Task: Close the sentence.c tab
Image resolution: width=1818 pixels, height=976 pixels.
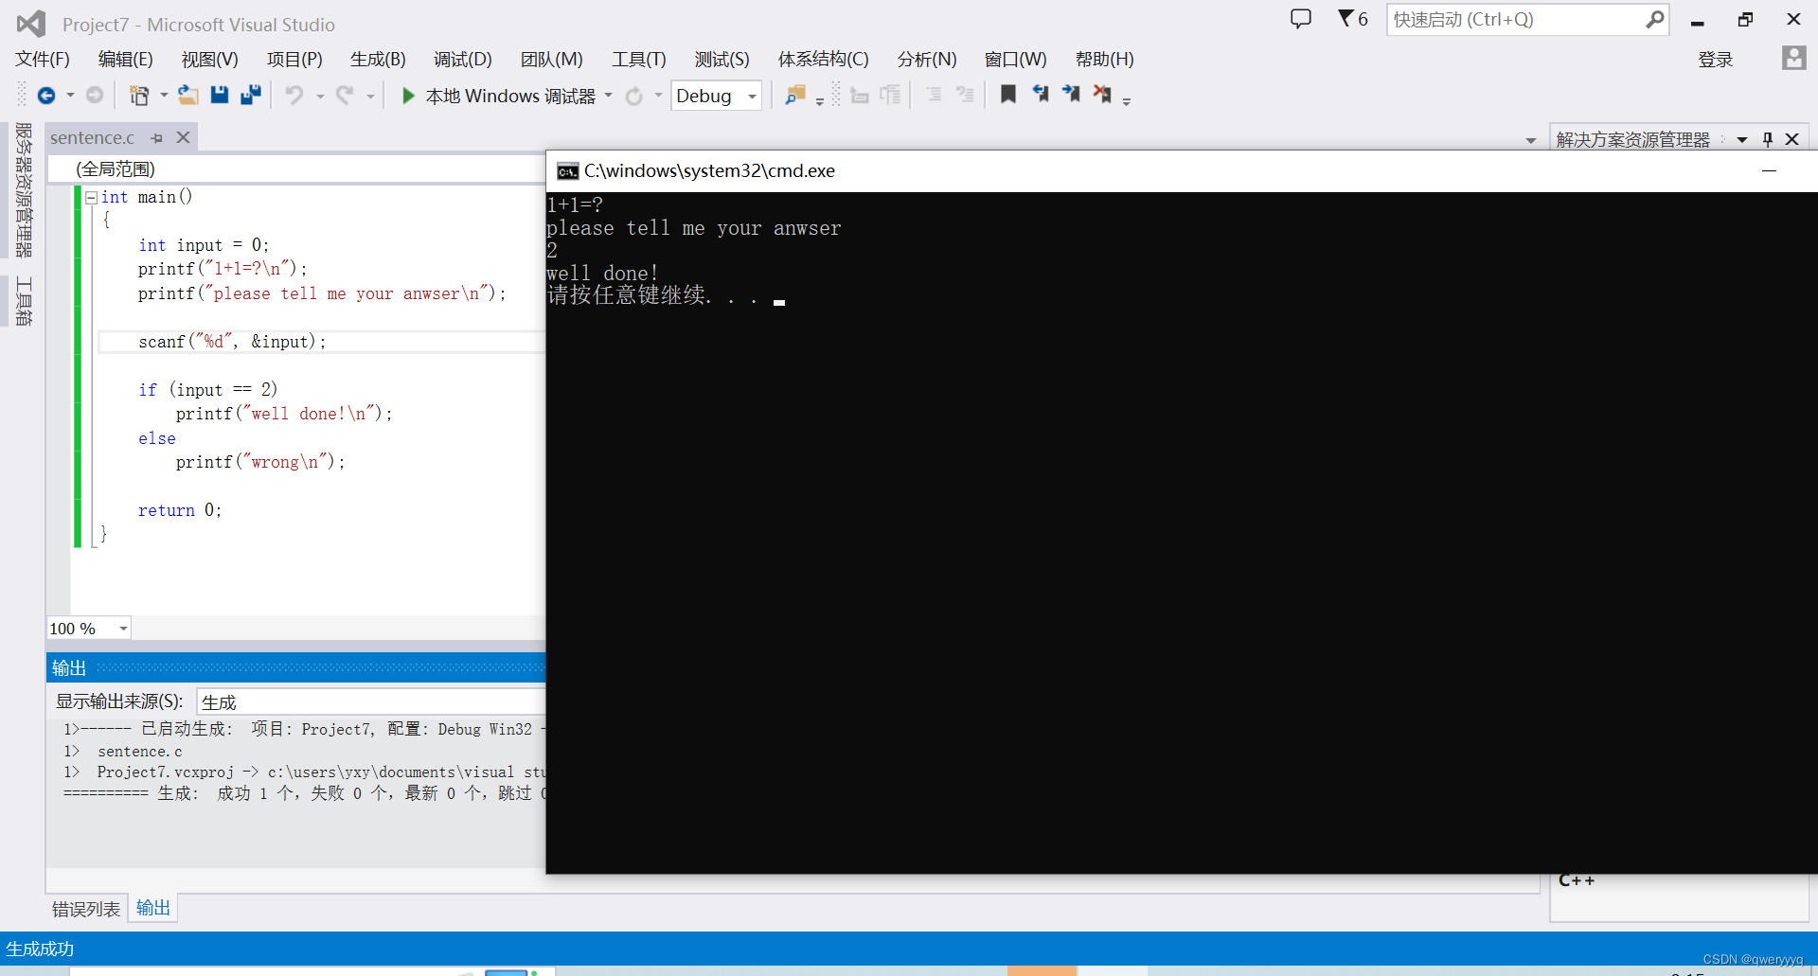Action: pyautogui.click(x=184, y=138)
